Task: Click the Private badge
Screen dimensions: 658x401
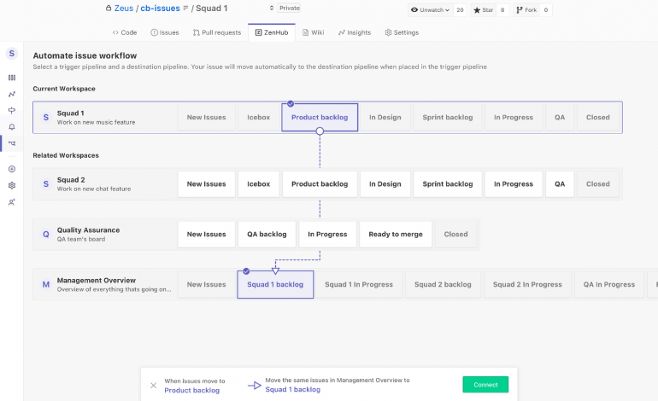Action: tap(289, 8)
